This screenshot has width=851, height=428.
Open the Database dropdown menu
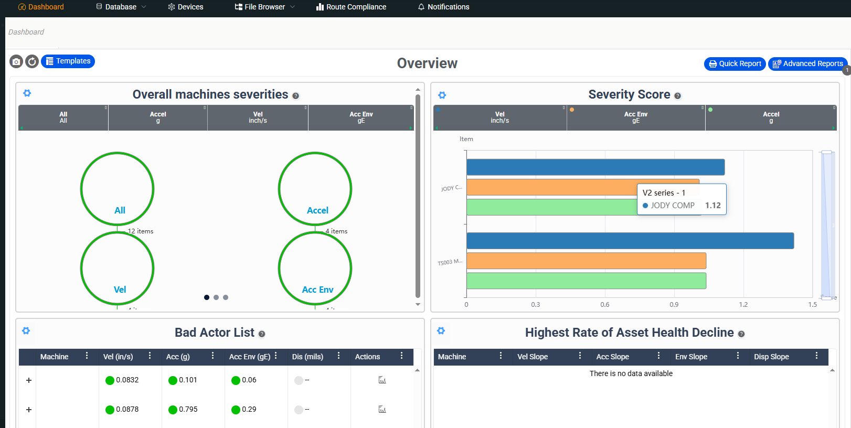click(x=121, y=7)
